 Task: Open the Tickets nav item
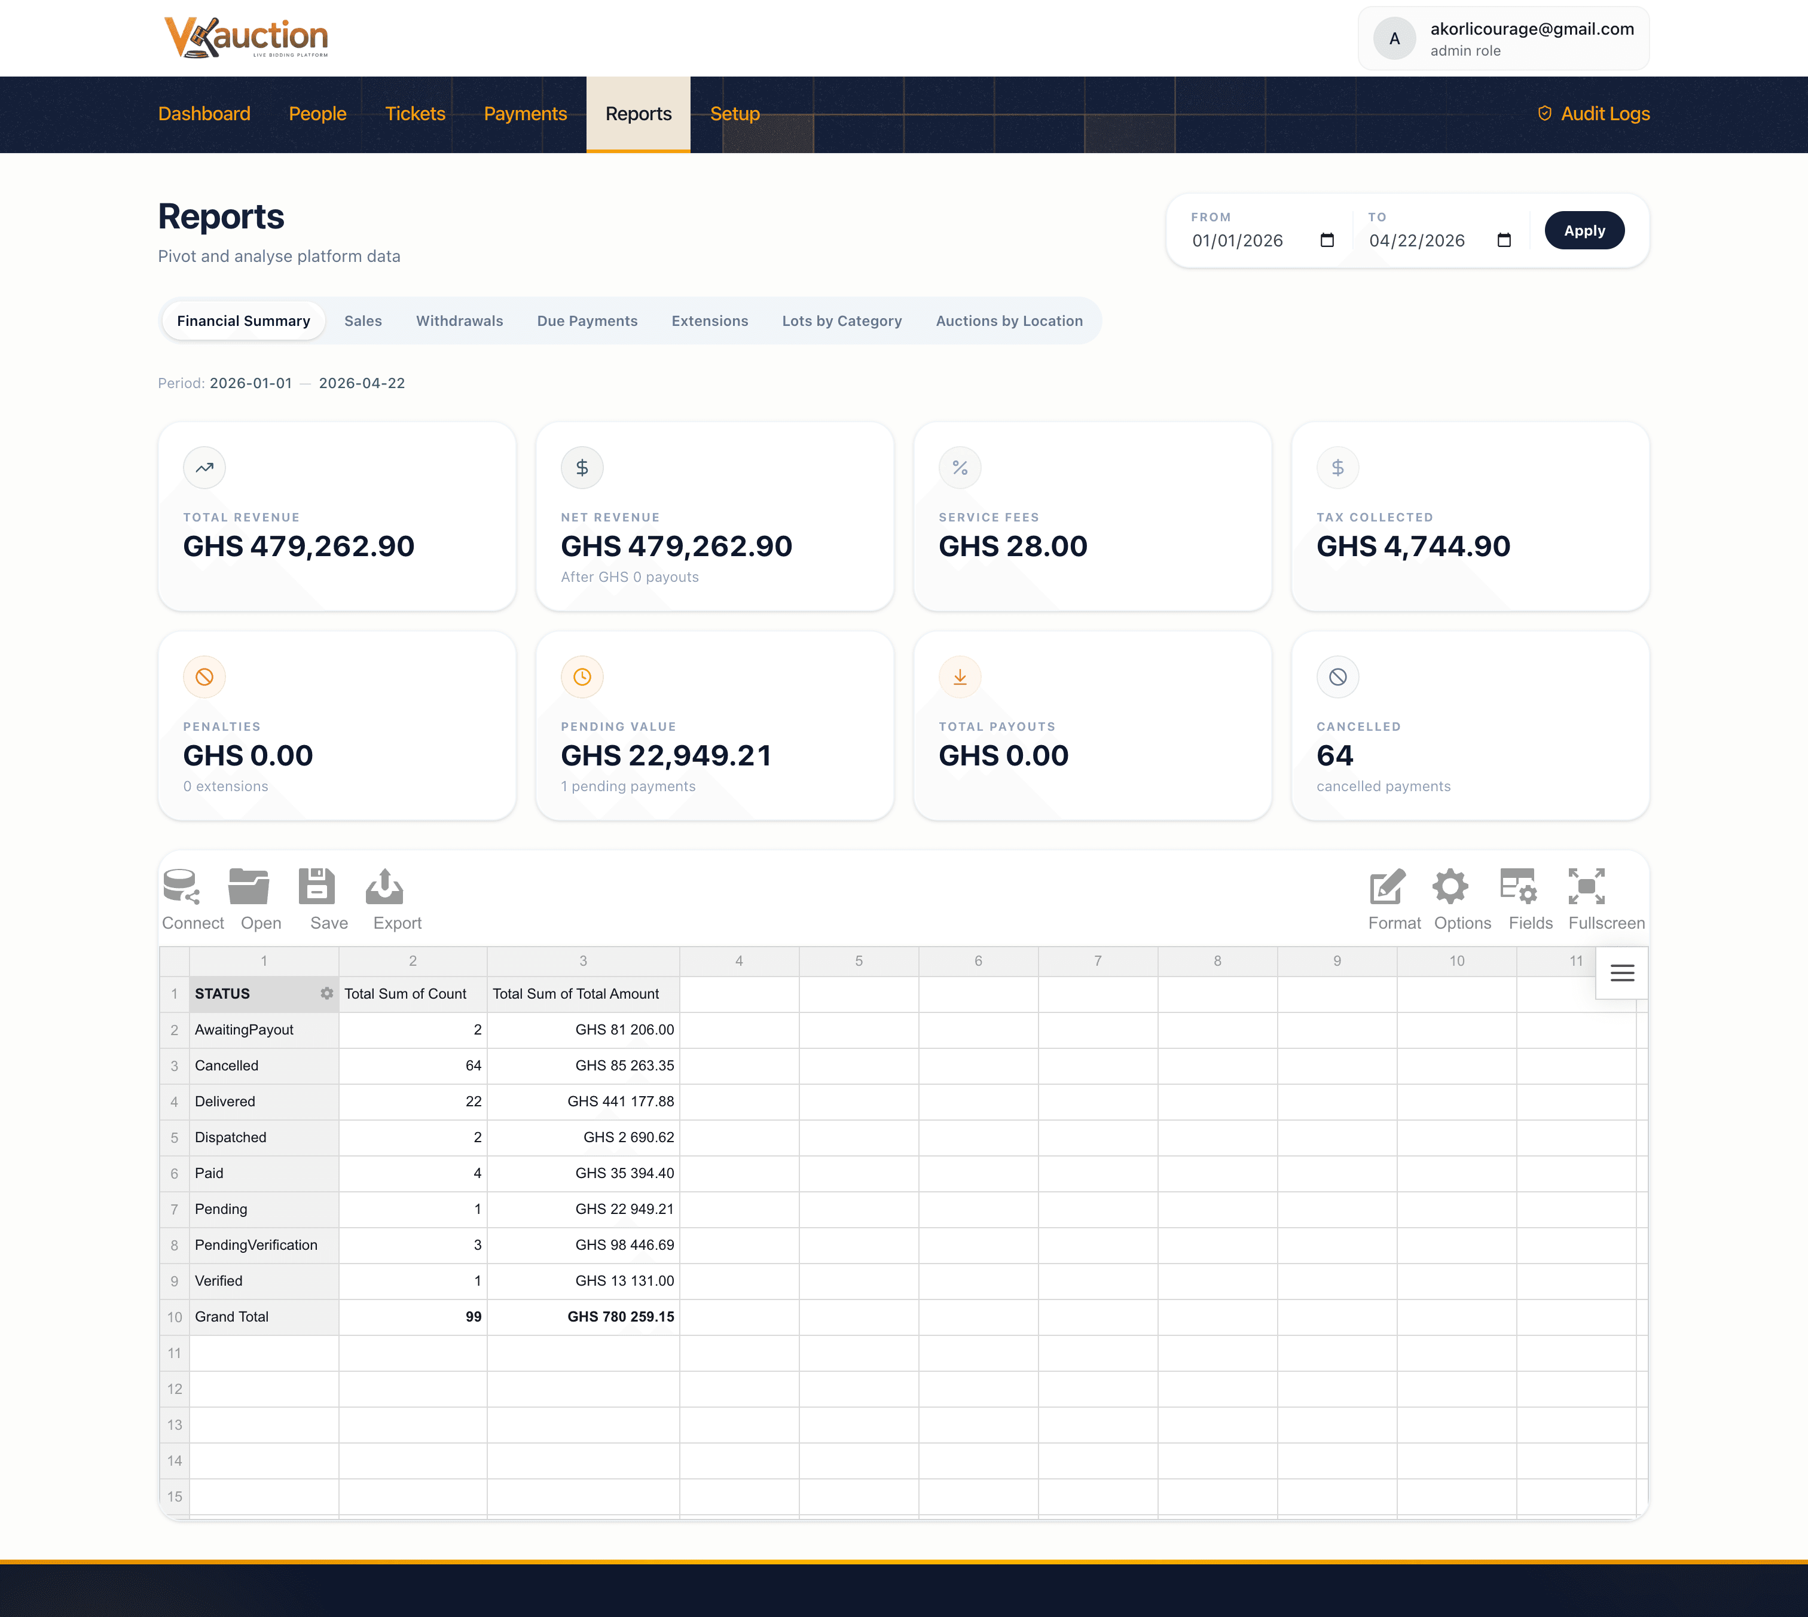[415, 114]
